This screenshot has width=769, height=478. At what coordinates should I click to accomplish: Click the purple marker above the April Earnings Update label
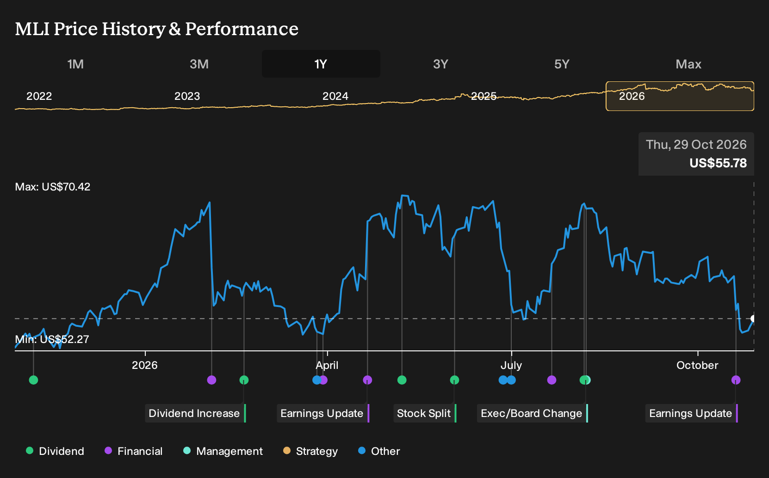point(367,380)
